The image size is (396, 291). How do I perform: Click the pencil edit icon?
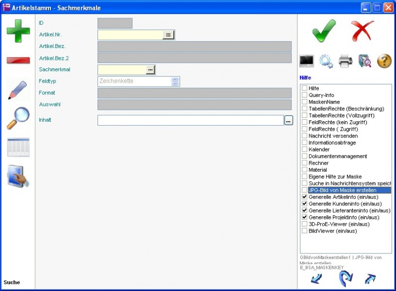click(x=18, y=90)
